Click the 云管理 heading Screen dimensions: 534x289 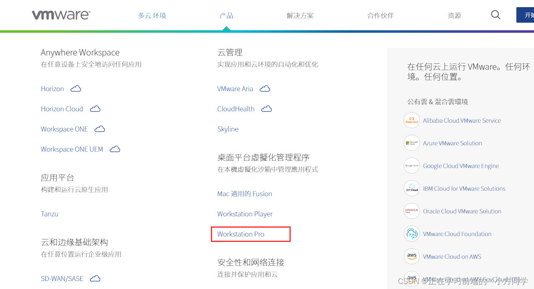click(230, 53)
